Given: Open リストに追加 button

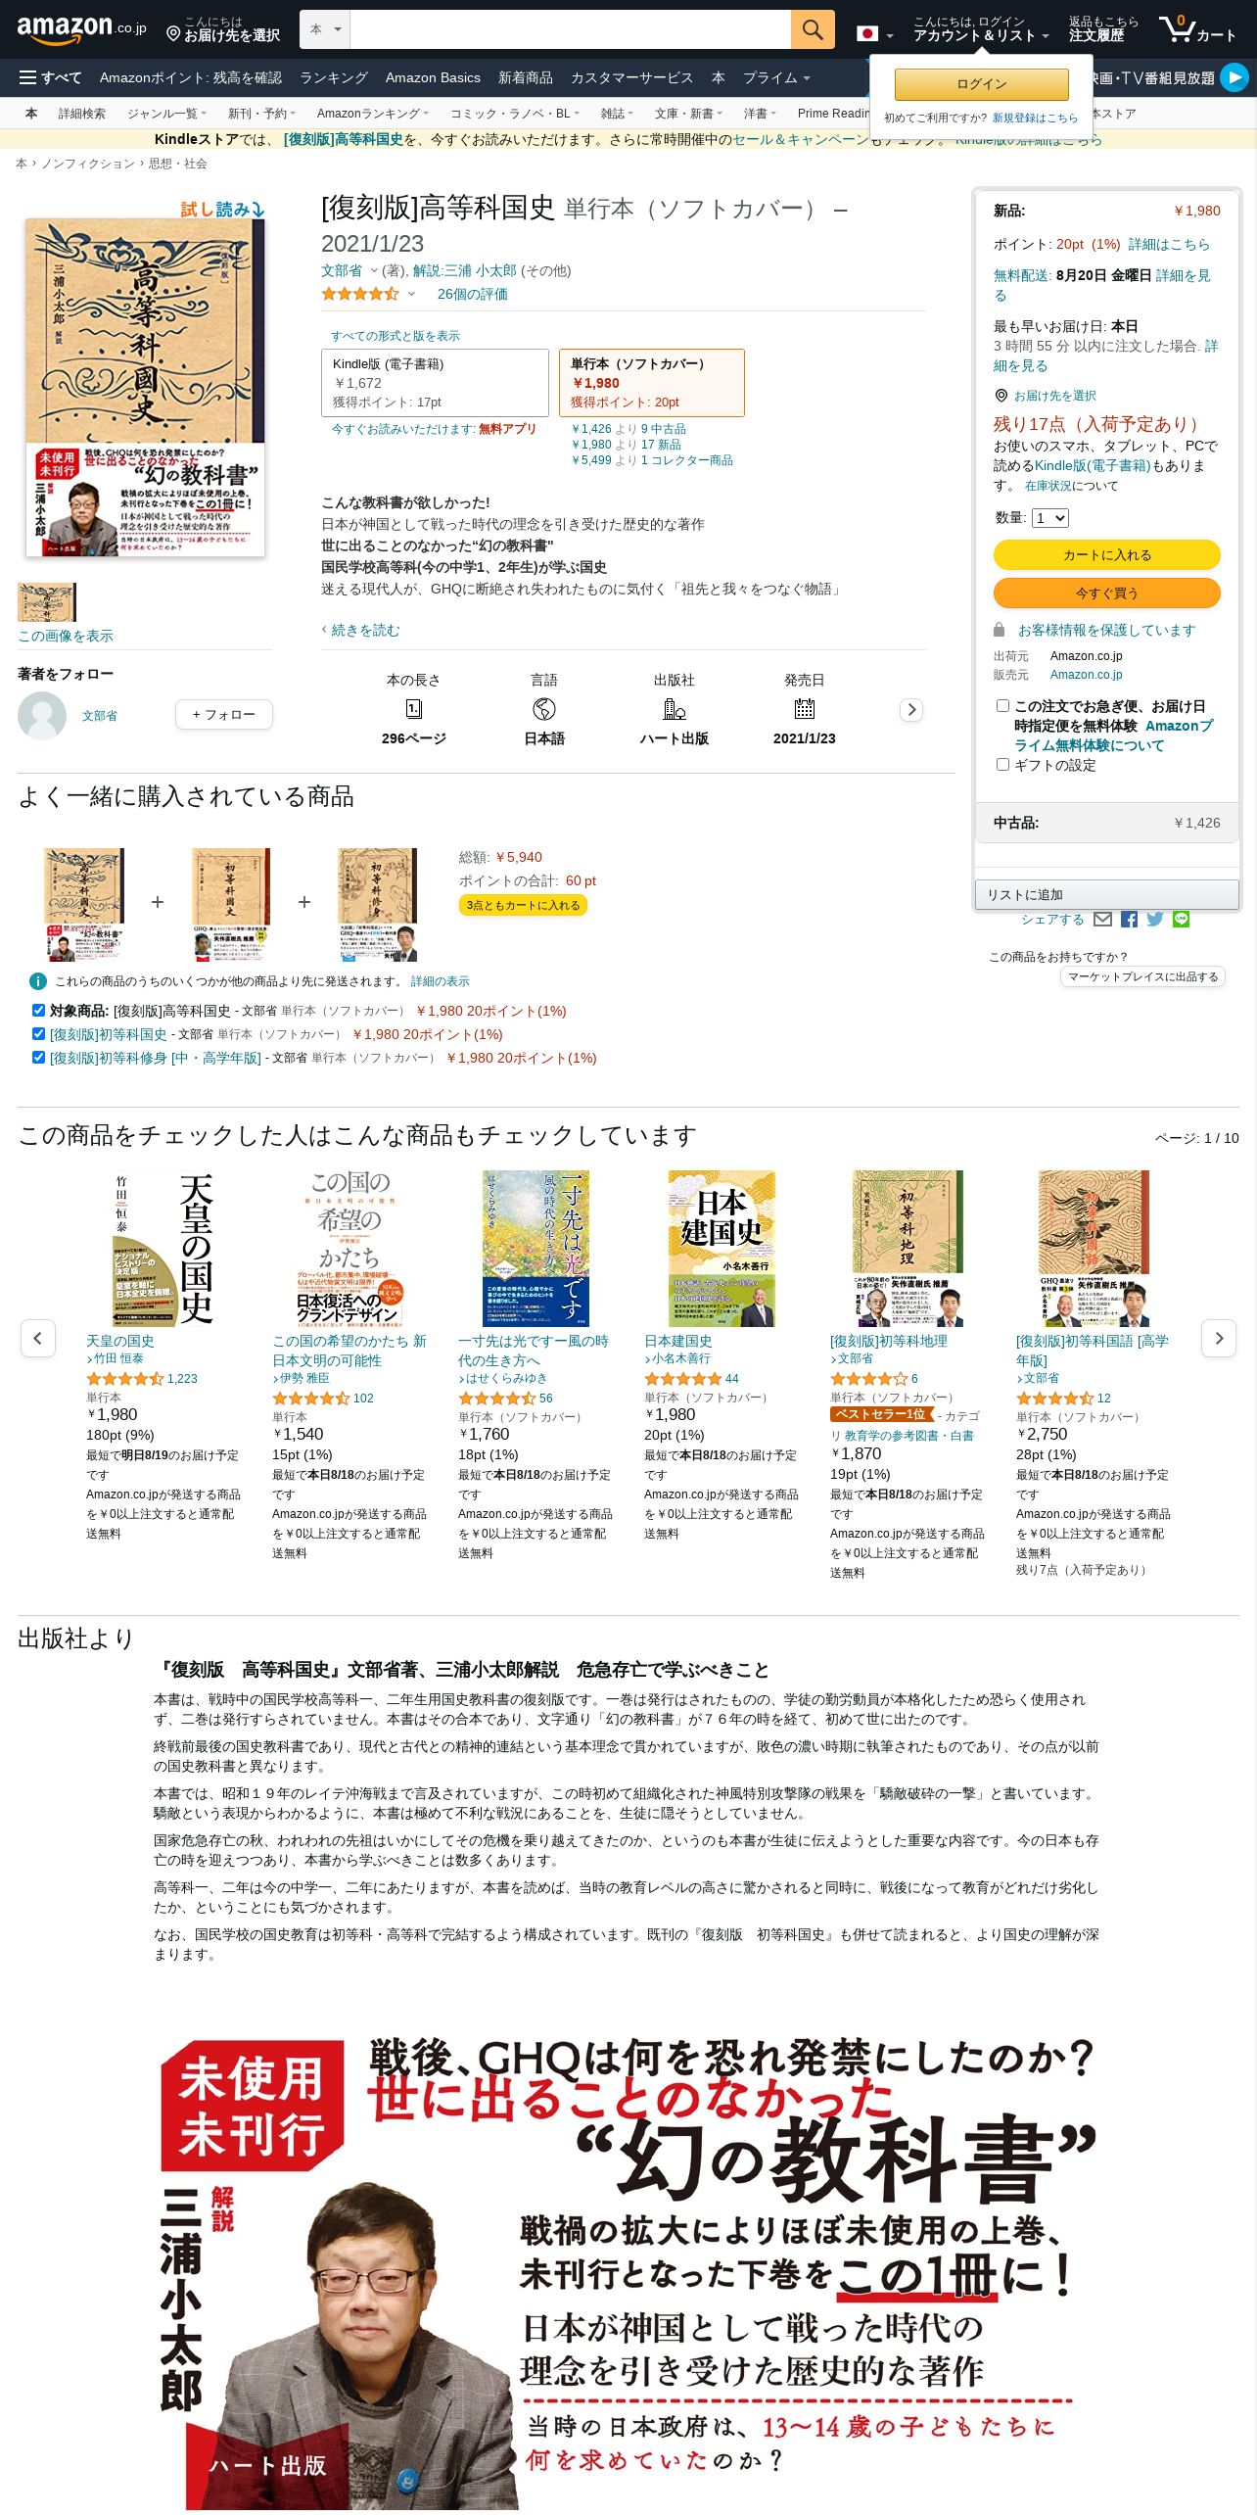Looking at the screenshot, I should (1107, 894).
